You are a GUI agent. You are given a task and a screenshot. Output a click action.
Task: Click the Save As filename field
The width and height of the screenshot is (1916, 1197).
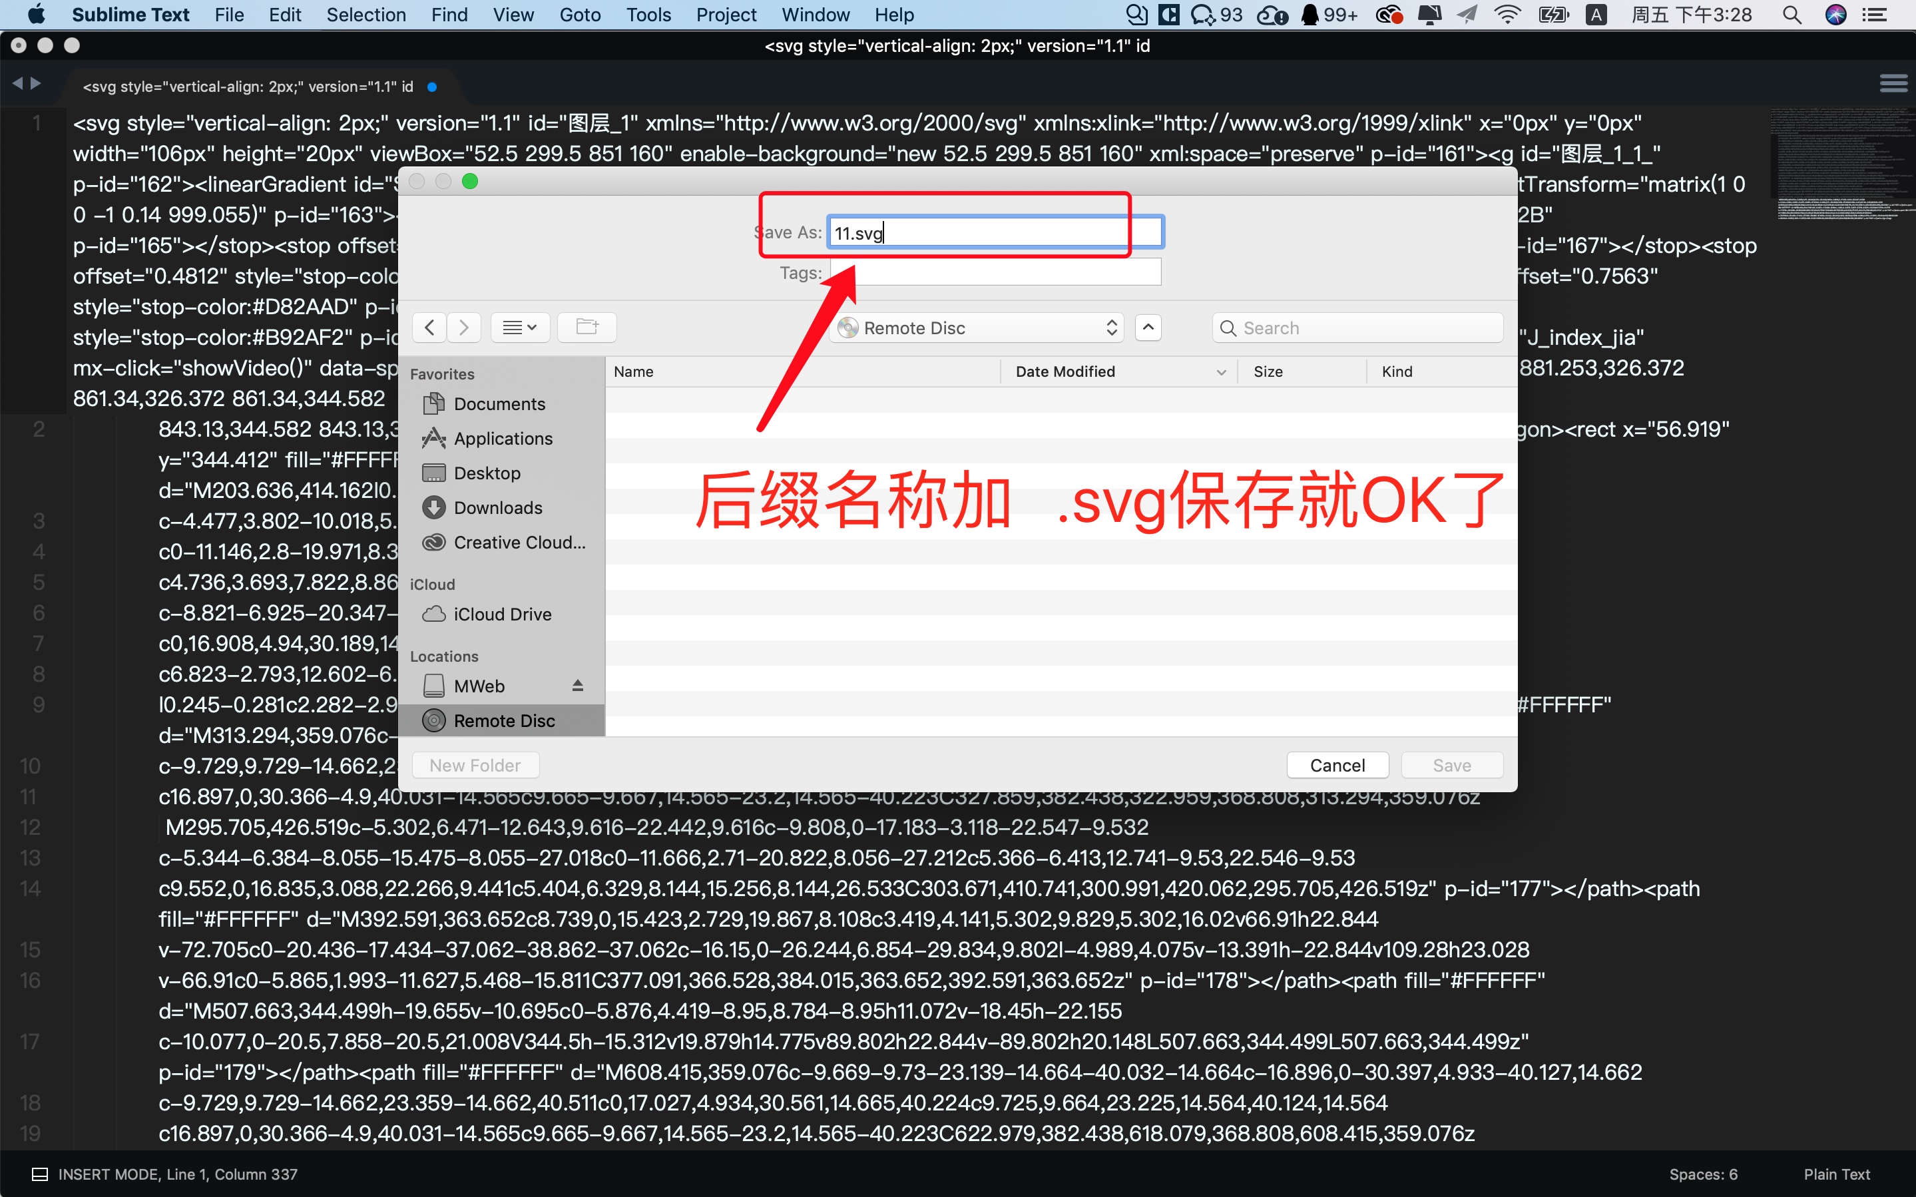tap(995, 233)
